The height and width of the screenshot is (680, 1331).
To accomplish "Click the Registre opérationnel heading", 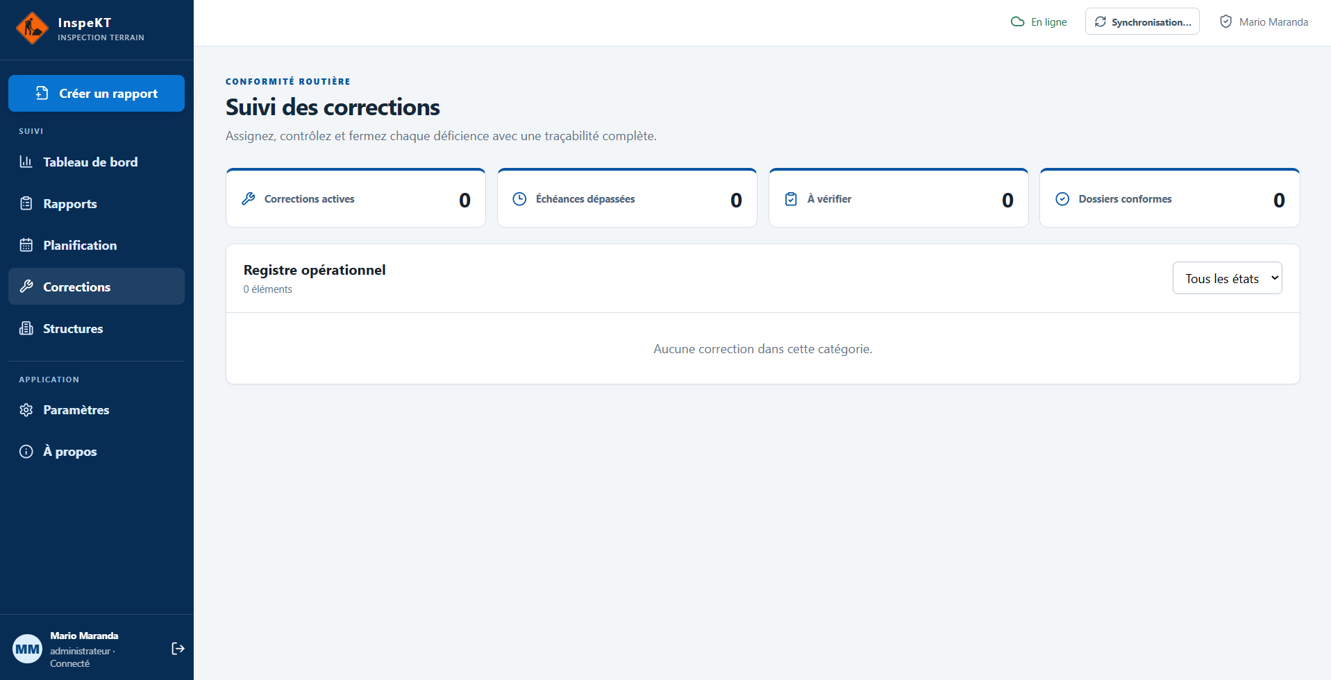I will [315, 270].
